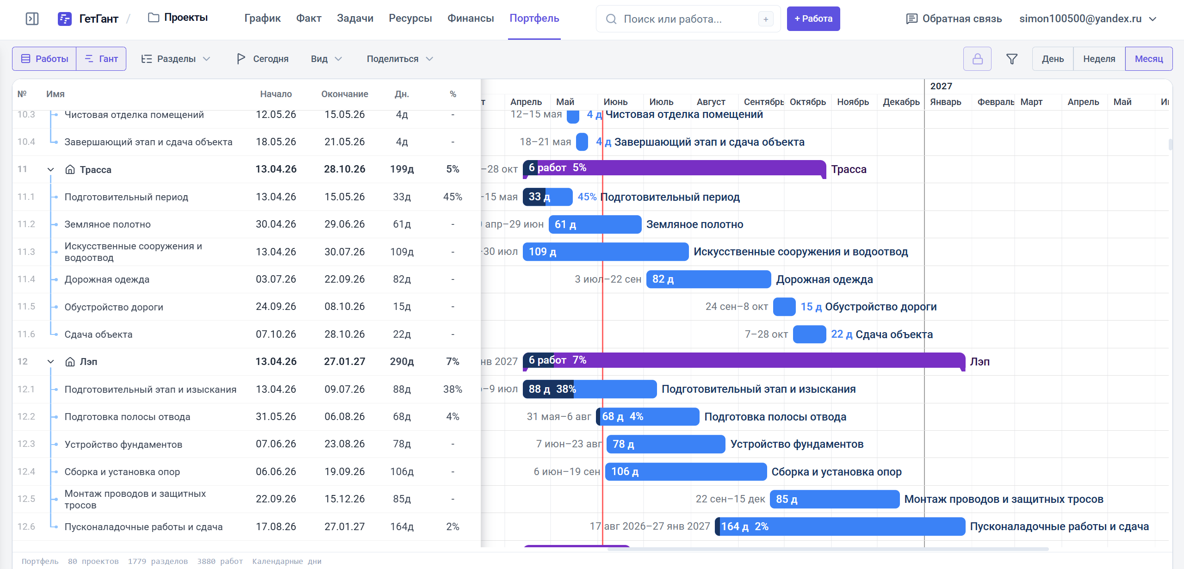The image size is (1184, 569).
Task: Click the plus icon in search field
Action: [x=766, y=19]
